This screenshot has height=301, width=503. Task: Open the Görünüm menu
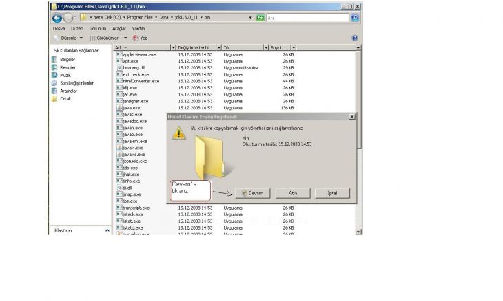[98, 28]
